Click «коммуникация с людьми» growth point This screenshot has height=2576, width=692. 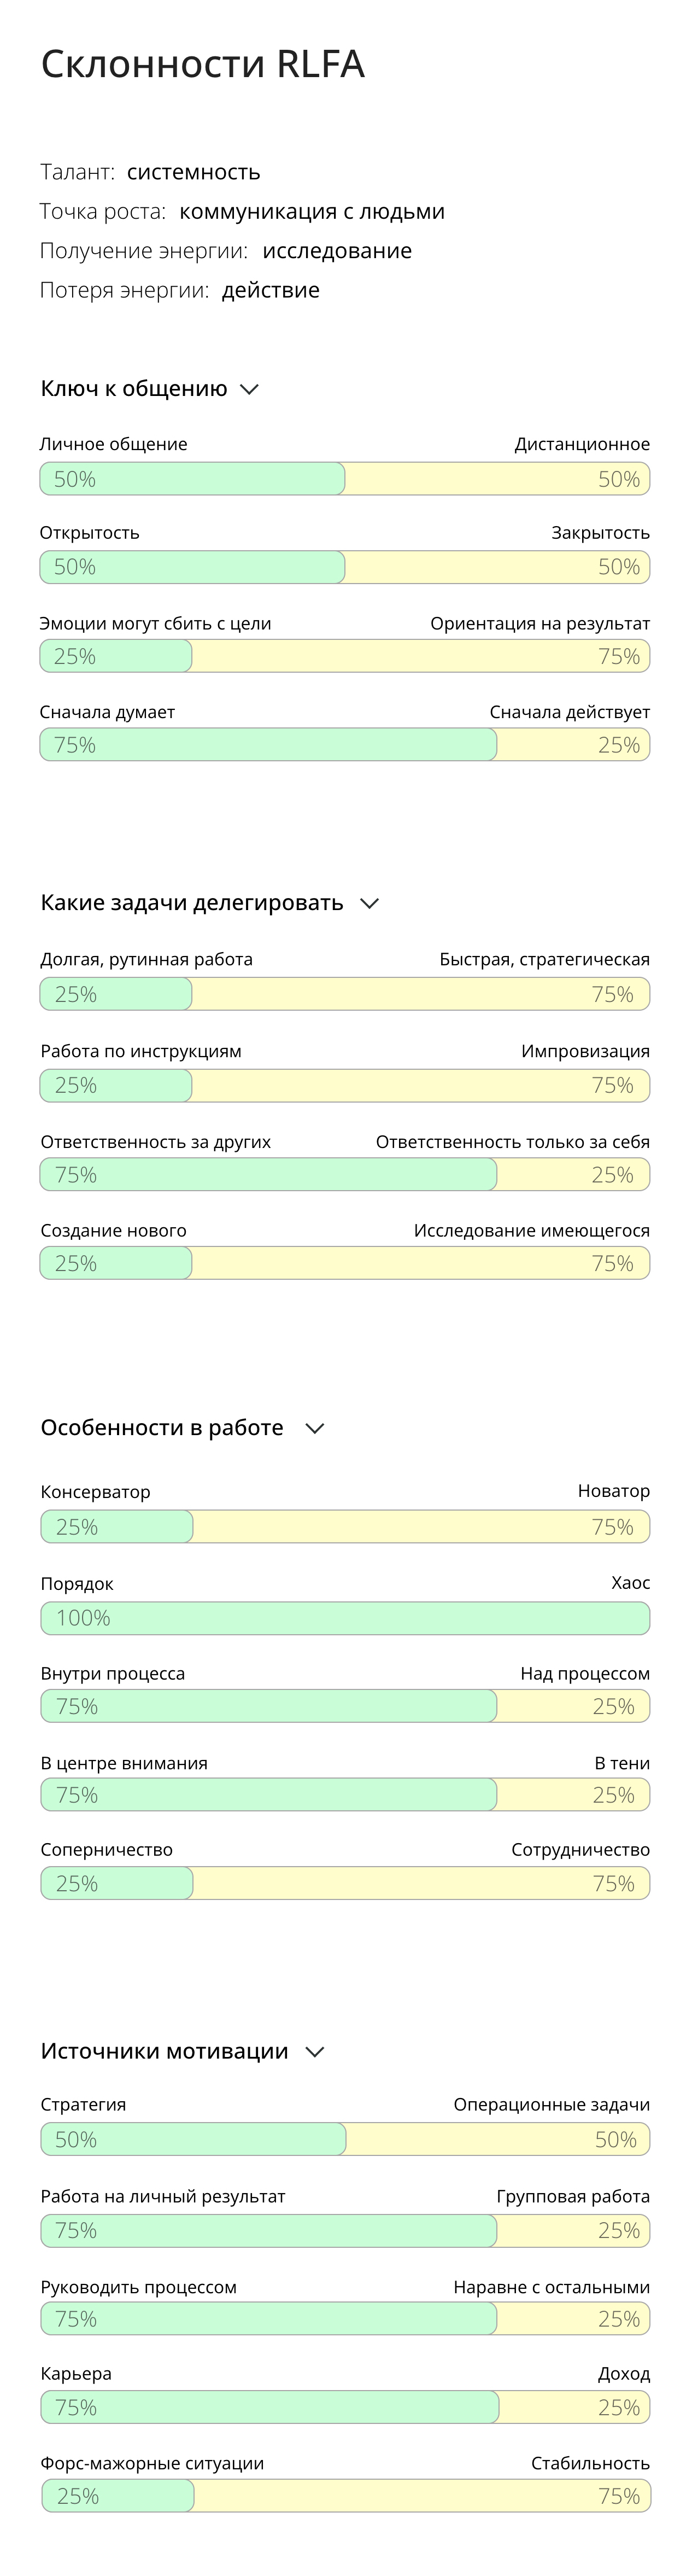312,212
